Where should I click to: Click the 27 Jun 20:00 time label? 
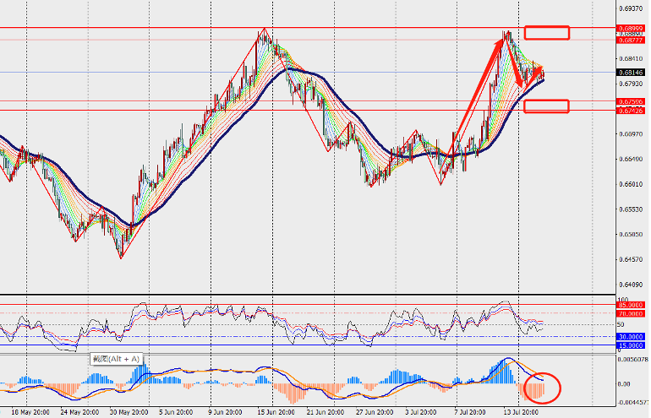click(375, 412)
